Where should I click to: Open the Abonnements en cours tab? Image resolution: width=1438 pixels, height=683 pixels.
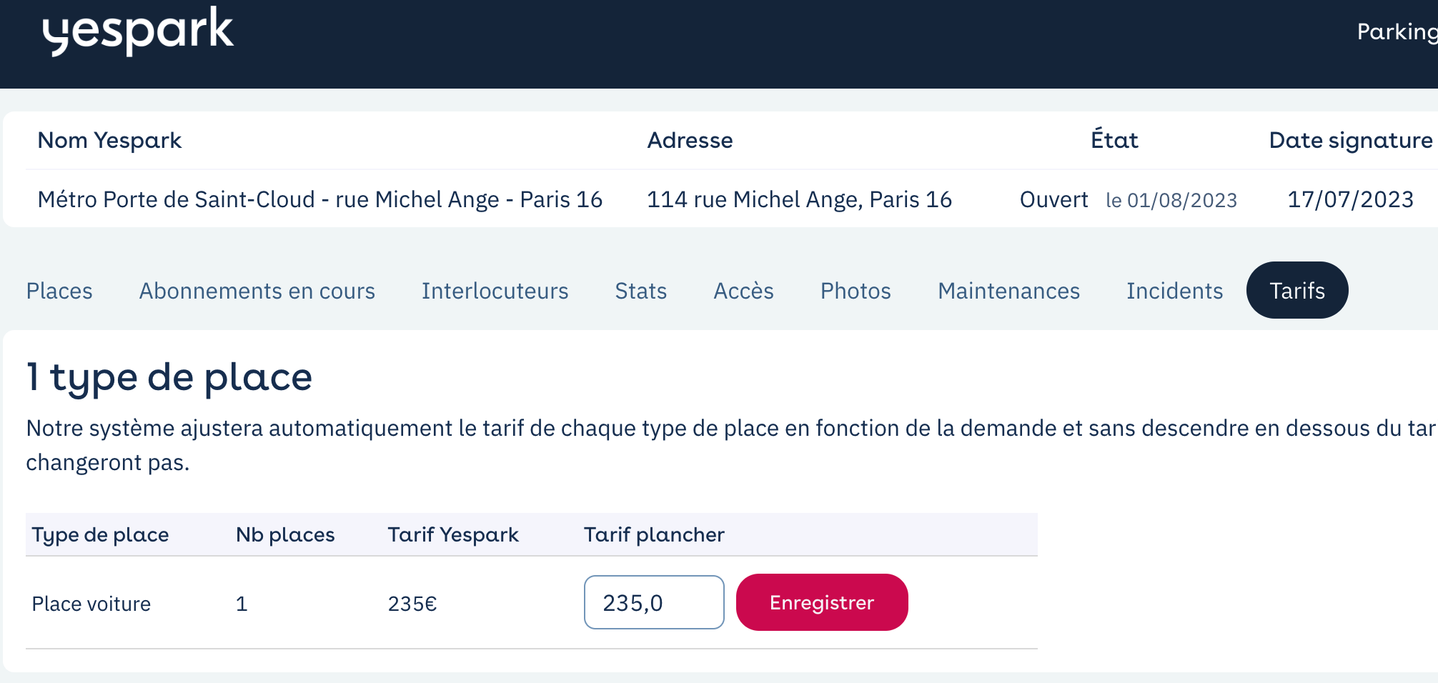tap(257, 291)
